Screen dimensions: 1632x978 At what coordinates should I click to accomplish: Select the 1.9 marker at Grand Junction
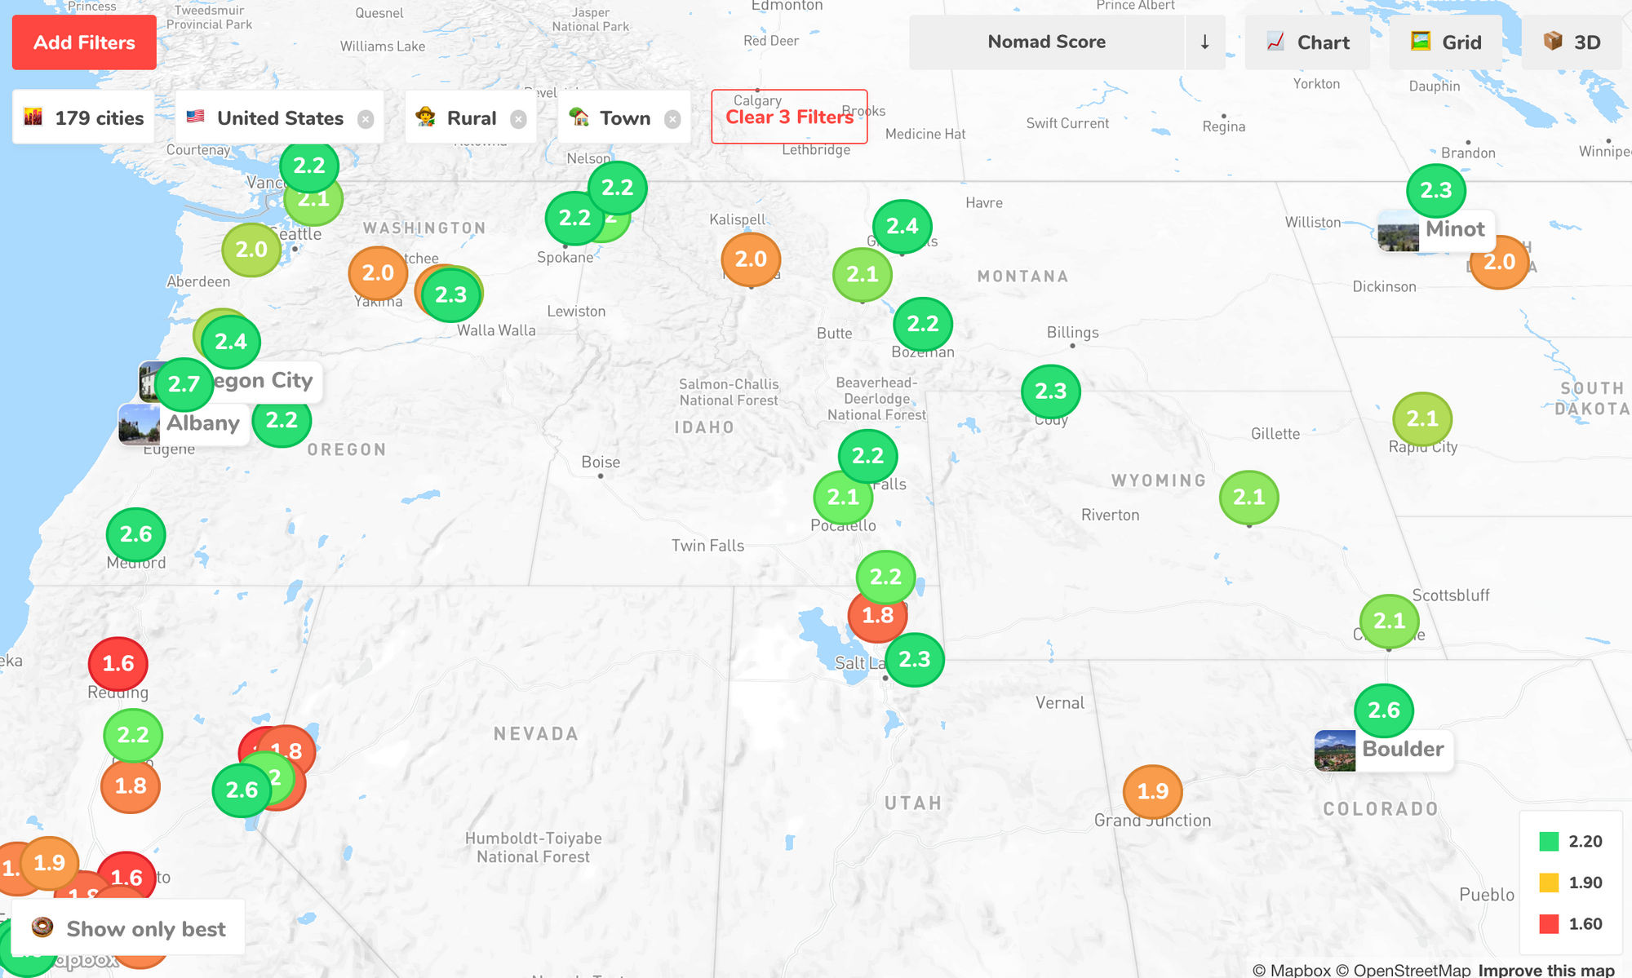1152,791
